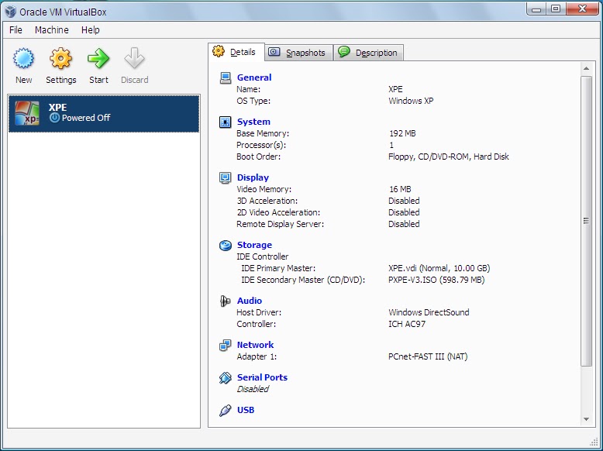Click the Display section monitor icon
Screen dimensions: 603x451
[226, 177]
